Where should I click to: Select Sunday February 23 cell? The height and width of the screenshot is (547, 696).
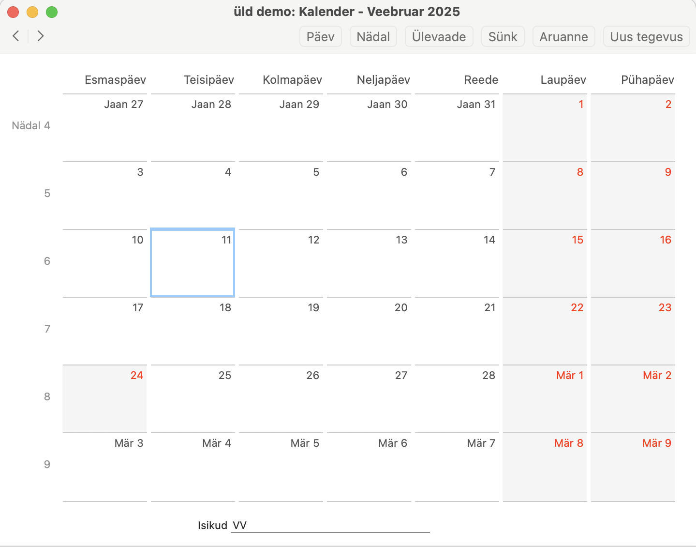coord(633,331)
